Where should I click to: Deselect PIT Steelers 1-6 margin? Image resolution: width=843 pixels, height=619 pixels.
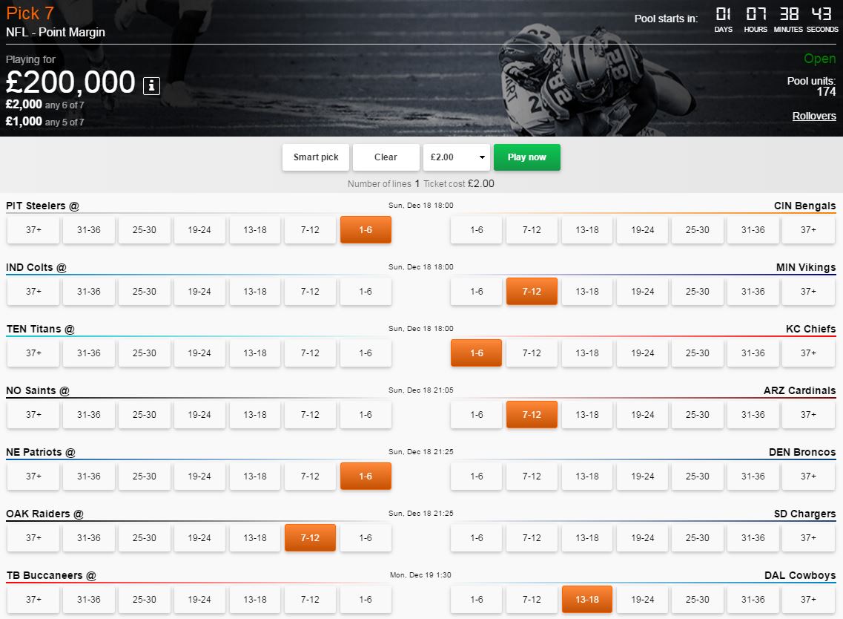pos(366,230)
